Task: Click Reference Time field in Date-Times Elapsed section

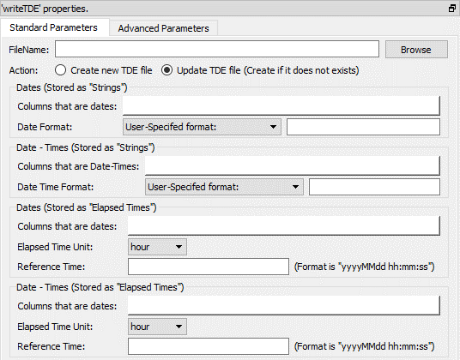Action: (x=209, y=346)
